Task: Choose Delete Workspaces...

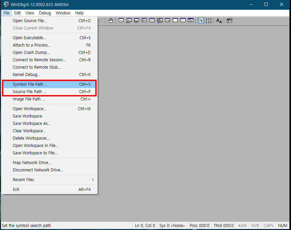Action: [x=49, y=138]
